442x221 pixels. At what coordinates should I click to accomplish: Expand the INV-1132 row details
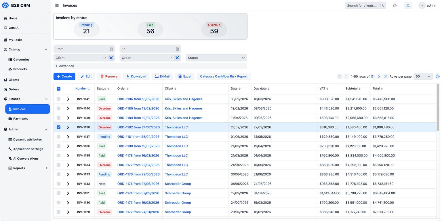(68, 184)
